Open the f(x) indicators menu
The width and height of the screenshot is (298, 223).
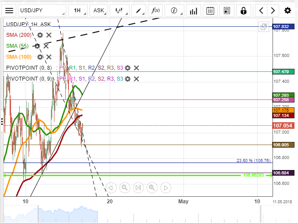(156, 11)
